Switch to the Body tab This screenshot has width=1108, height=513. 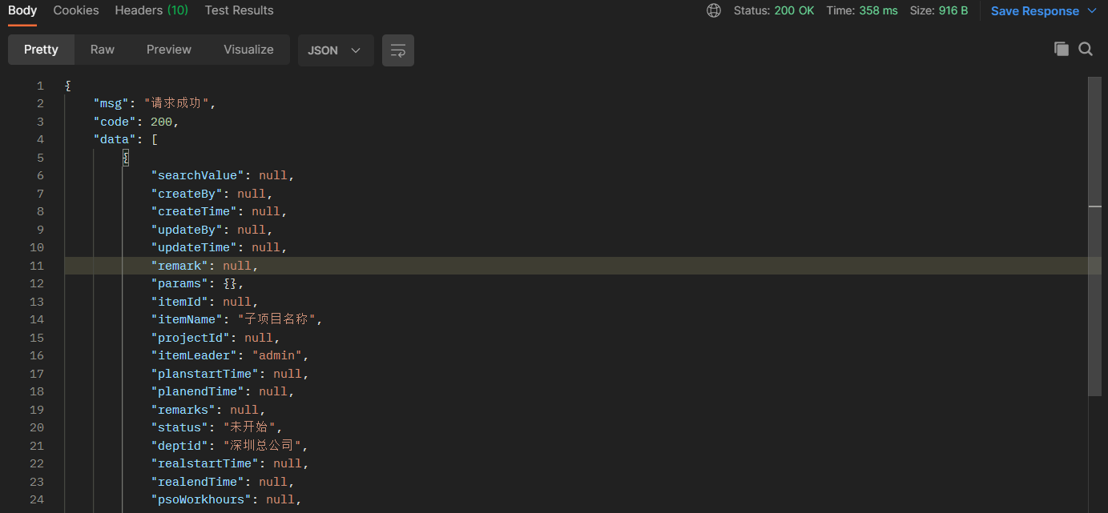pyautogui.click(x=22, y=10)
